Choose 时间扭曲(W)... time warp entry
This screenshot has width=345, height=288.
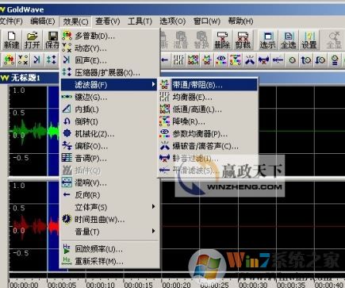pos(109,219)
